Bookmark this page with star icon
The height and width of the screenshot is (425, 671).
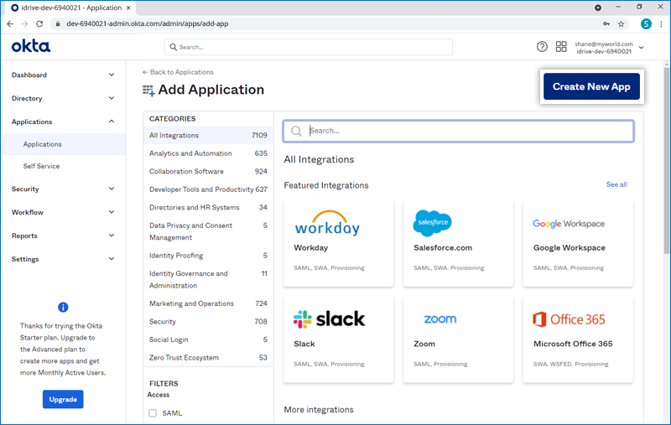click(x=622, y=23)
